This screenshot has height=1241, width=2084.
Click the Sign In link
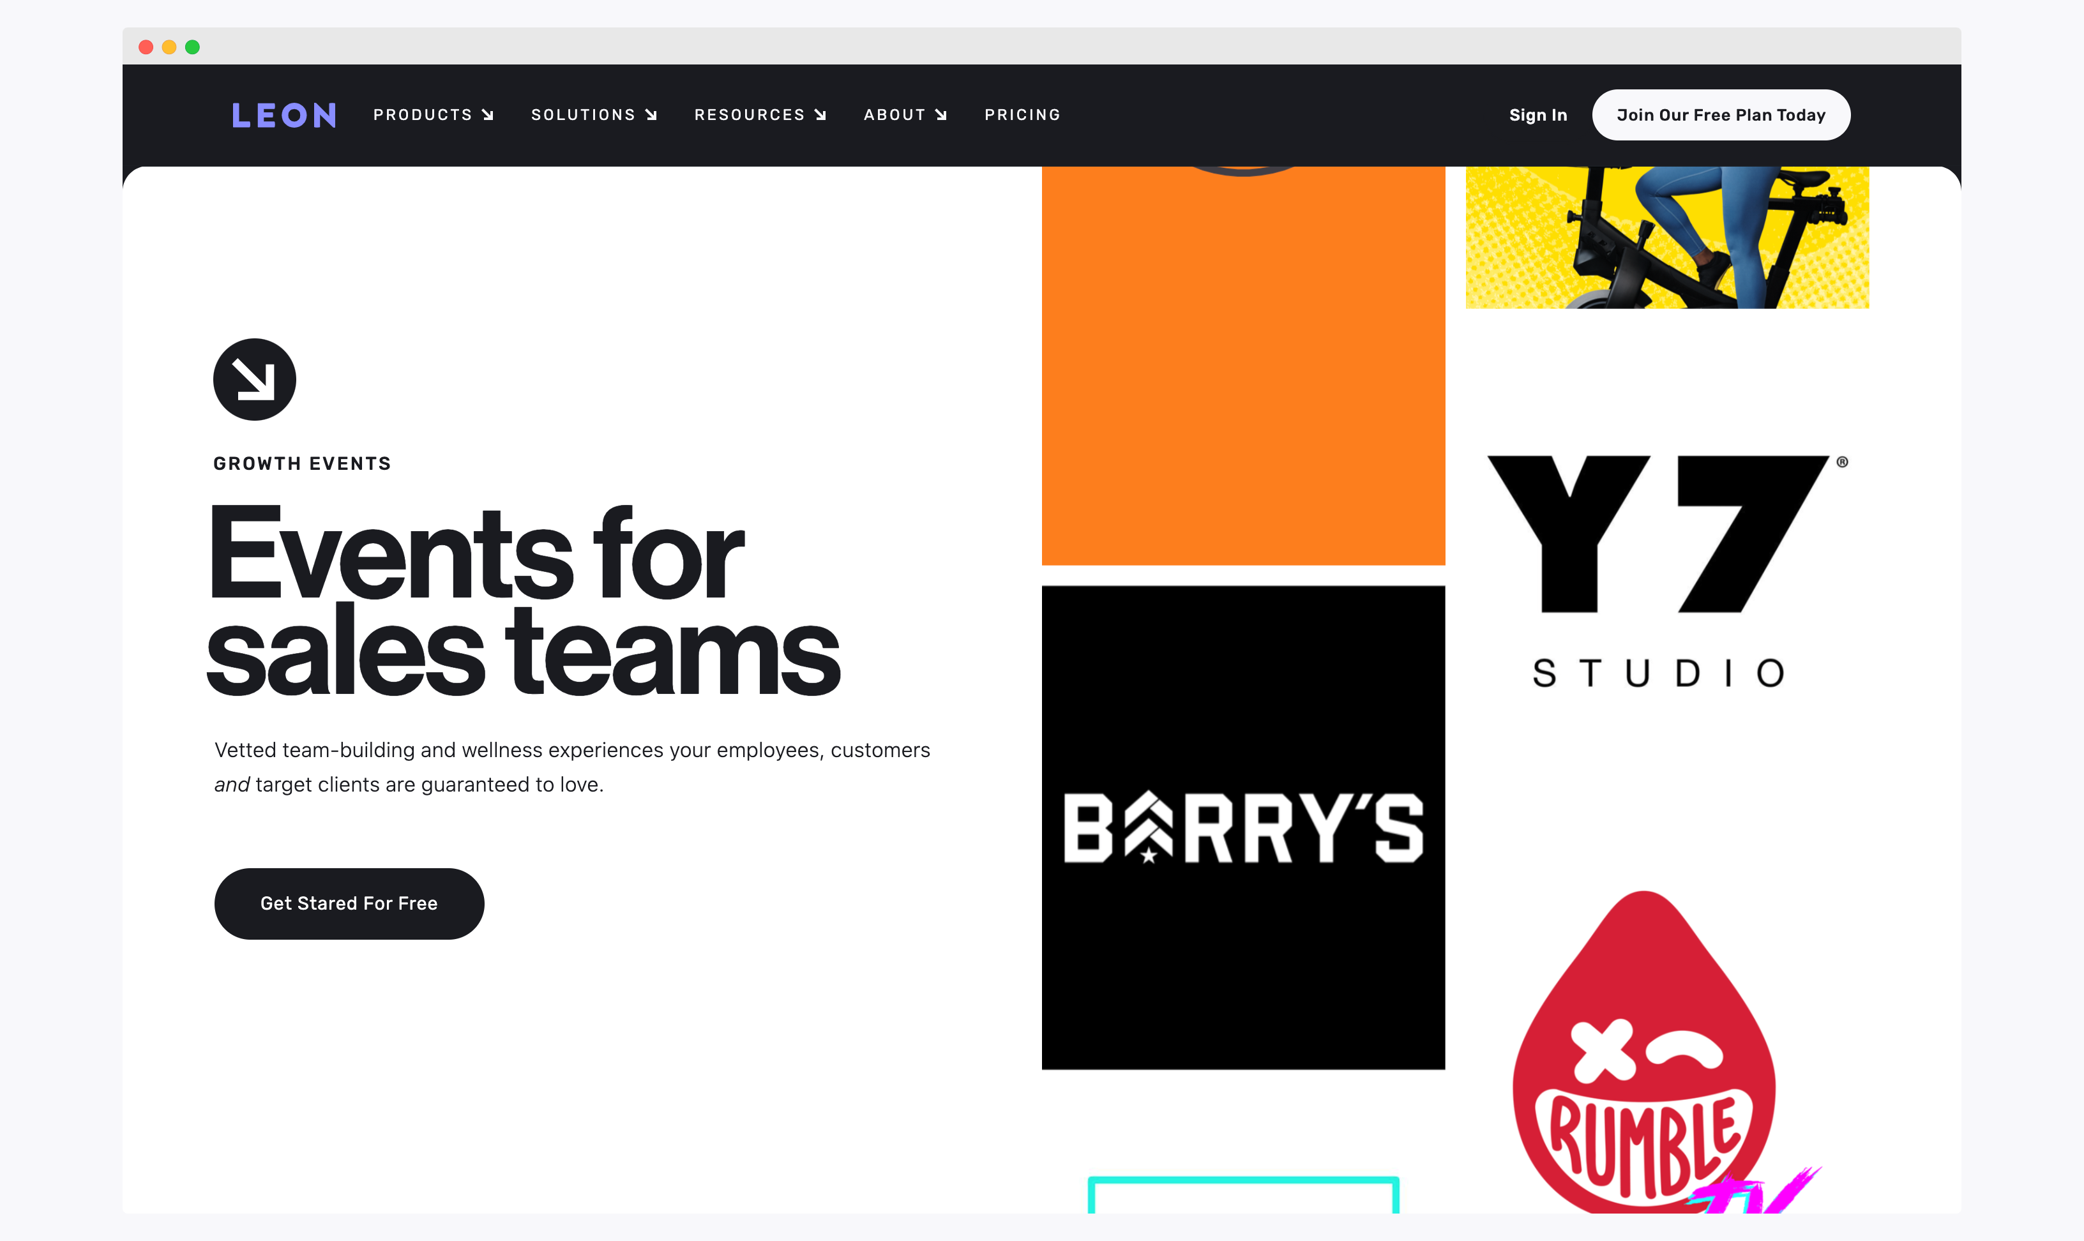1537,116
